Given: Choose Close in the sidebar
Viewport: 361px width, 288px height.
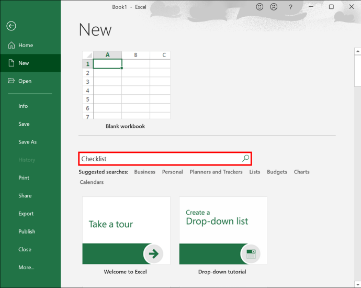Looking at the screenshot, I should (30, 250).
